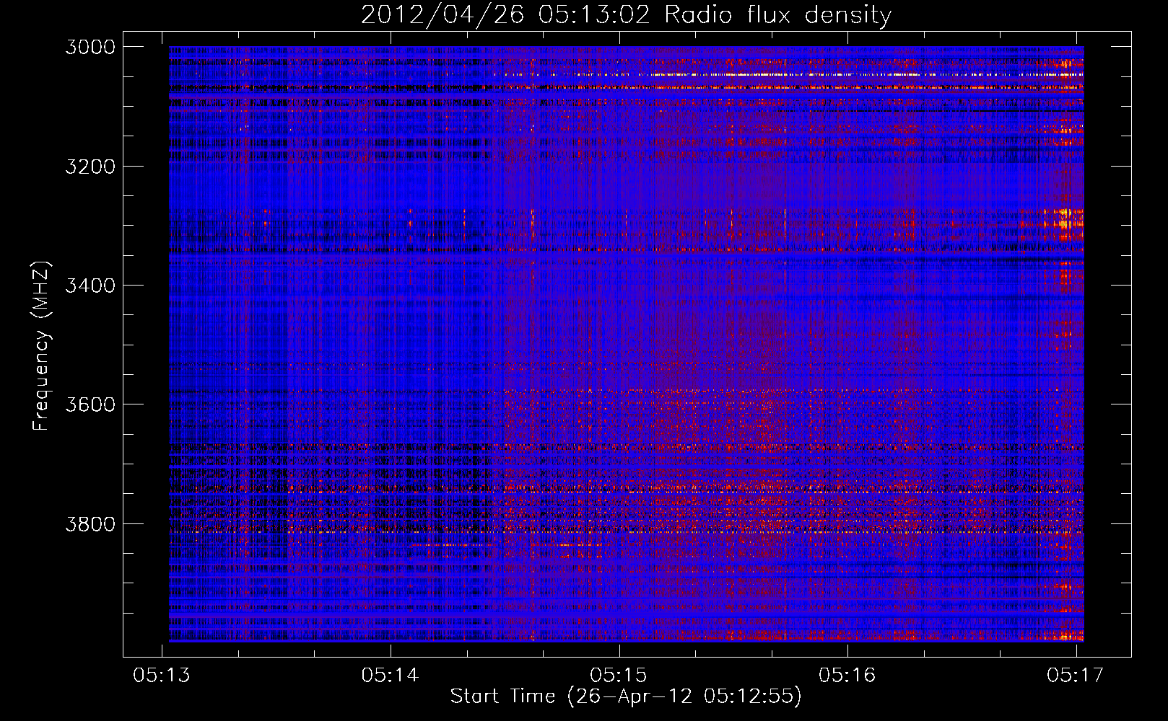The width and height of the screenshot is (1168, 721).
Task: Click the 3400 frequency tick label
Action: click(x=90, y=286)
